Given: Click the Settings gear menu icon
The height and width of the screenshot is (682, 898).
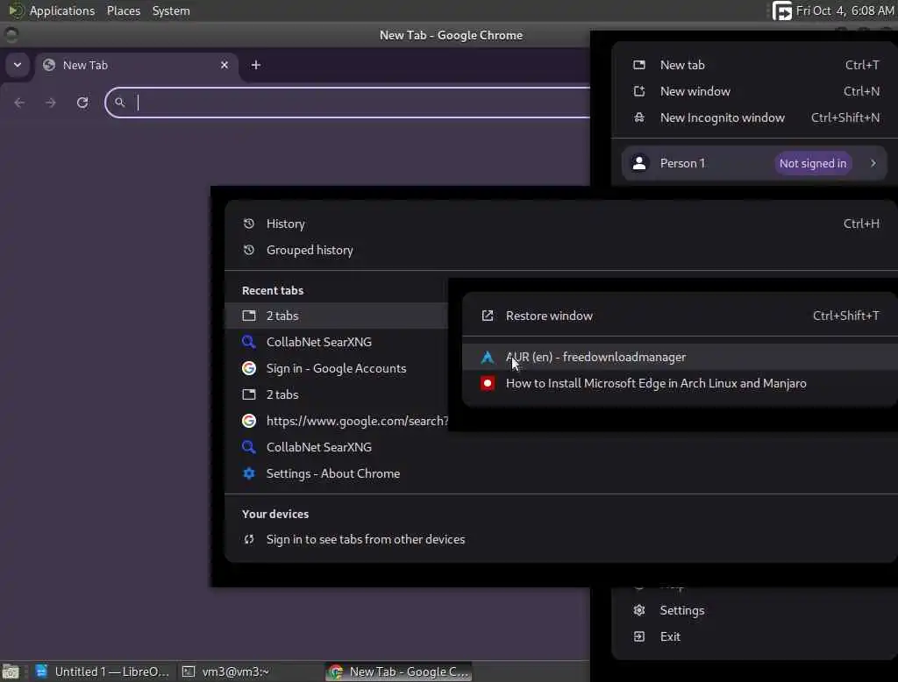Looking at the screenshot, I should (x=639, y=610).
